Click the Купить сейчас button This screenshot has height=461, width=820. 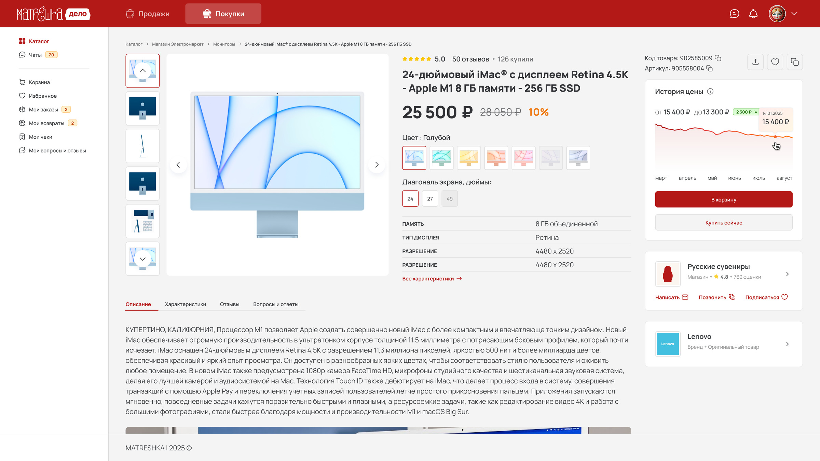(724, 223)
